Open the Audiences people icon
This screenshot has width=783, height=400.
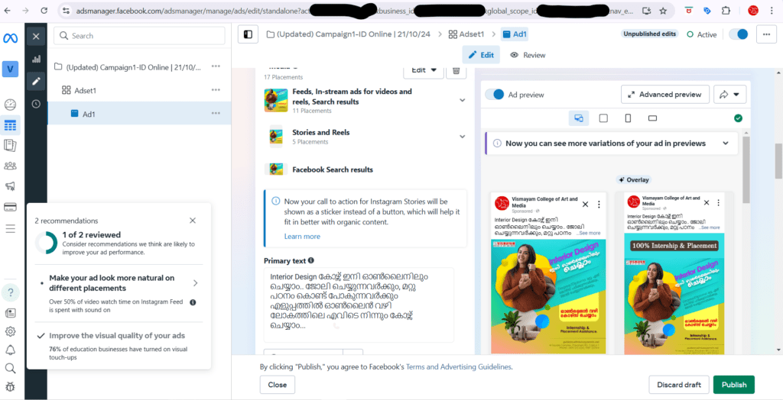[x=10, y=166]
